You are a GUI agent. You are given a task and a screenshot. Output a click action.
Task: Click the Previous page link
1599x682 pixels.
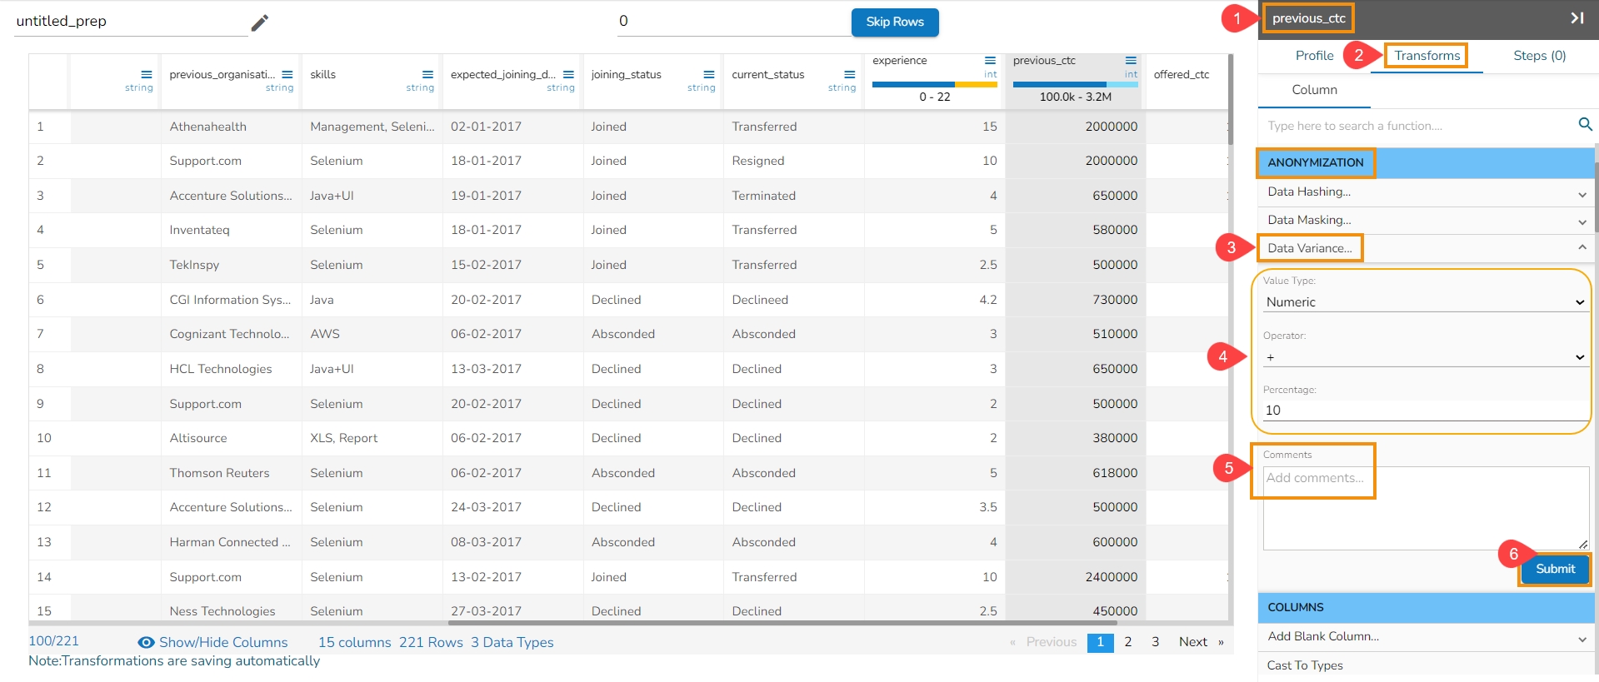[x=1051, y=642]
